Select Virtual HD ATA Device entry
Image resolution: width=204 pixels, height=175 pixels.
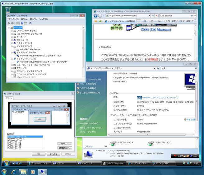click(30, 50)
